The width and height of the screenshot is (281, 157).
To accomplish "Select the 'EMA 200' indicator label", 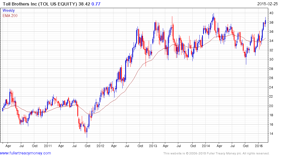I will 10,16.
